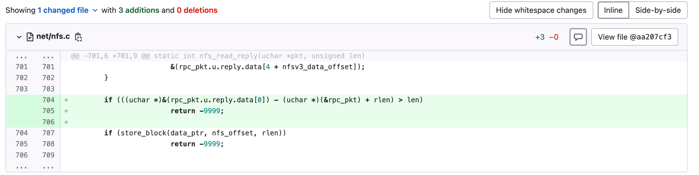699x175 pixels.
Task: Open net/nfs.c file name link
Action: click(x=53, y=36)
